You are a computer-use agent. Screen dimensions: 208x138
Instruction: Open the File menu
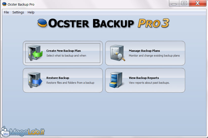coord(6,12)
